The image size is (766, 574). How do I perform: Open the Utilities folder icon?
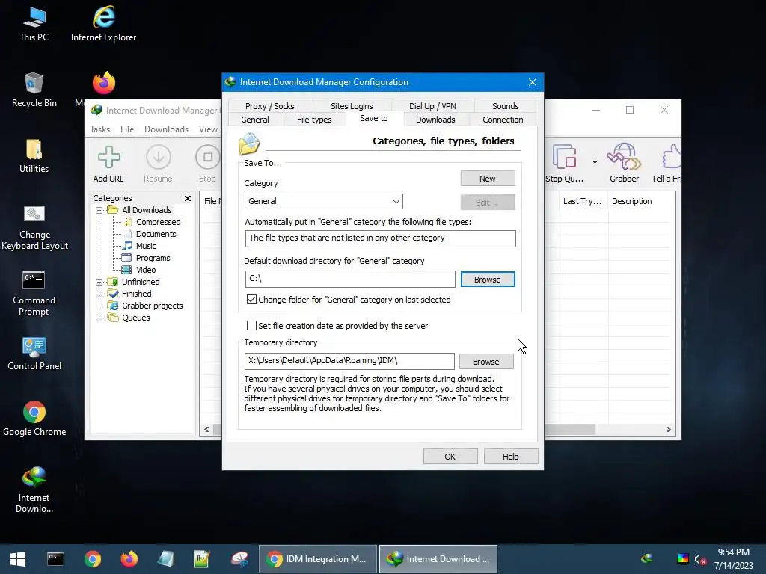click(34, 155)
